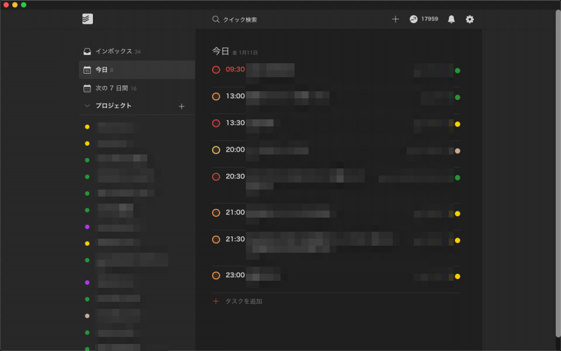Click the インボックス inbox tray icon
The height and width of the screenshot is (351, 561).
coord(87,51)
